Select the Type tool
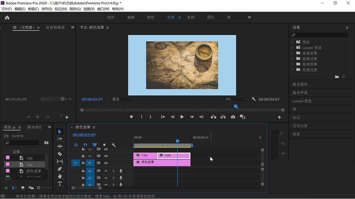The height and width of the screenshot is (199, 355). (x=60, y=184)
